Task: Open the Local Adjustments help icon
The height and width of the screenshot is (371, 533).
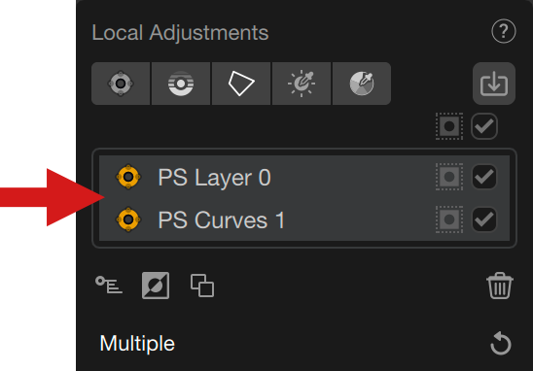Action: click(504, 31)
